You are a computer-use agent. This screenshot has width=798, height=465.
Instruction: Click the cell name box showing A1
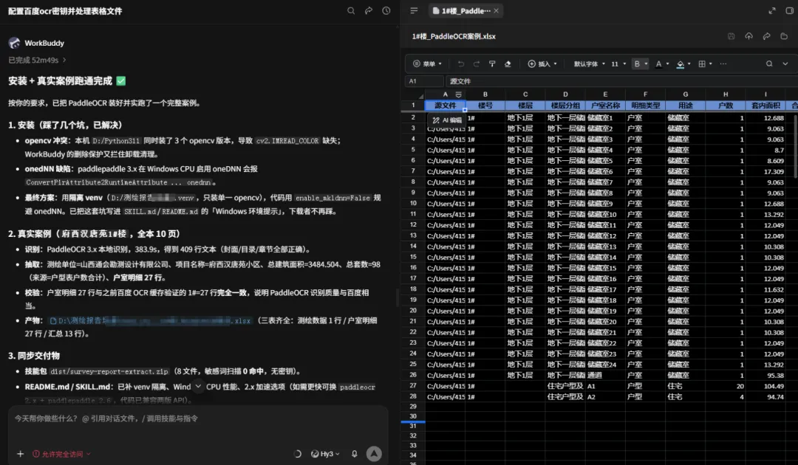[423, 80]
